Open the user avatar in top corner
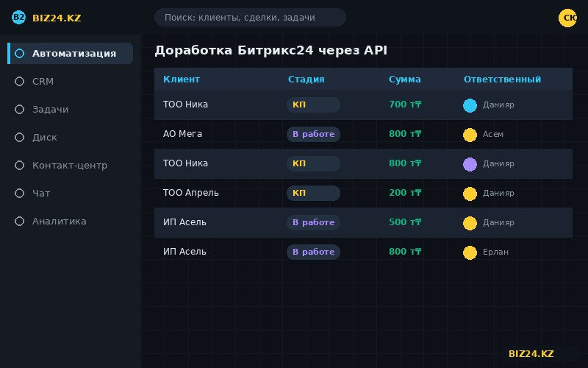 [x=567, y=18]
